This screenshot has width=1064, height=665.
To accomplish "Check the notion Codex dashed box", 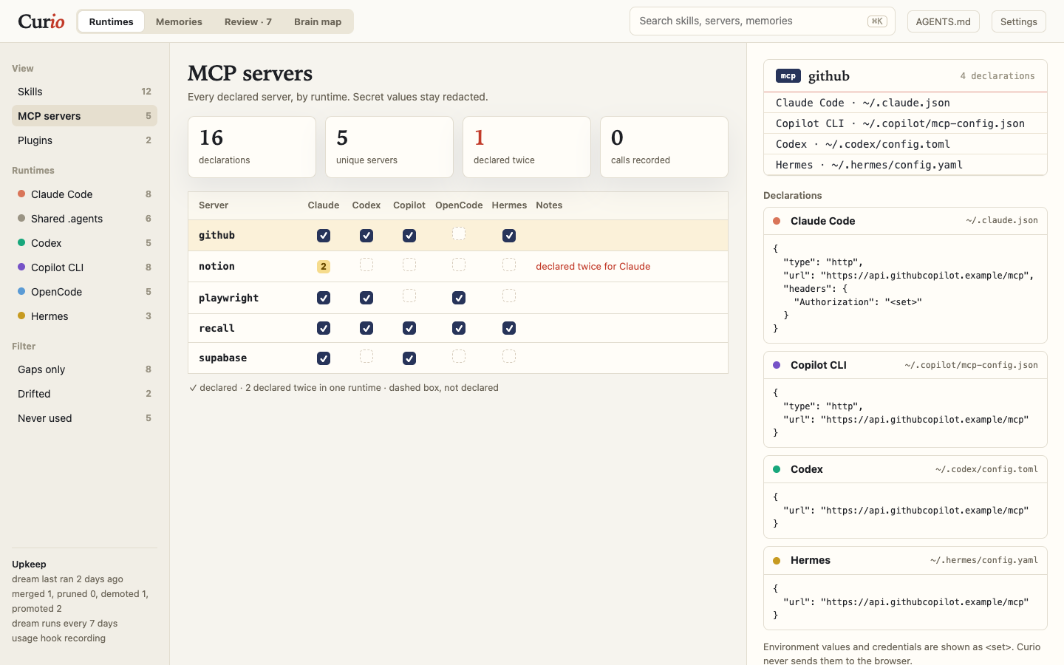I will click(x=366, y=265).
